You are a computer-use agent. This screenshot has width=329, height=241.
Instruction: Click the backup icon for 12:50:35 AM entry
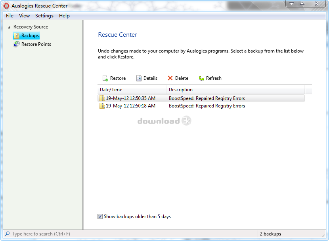click(102, 98)
